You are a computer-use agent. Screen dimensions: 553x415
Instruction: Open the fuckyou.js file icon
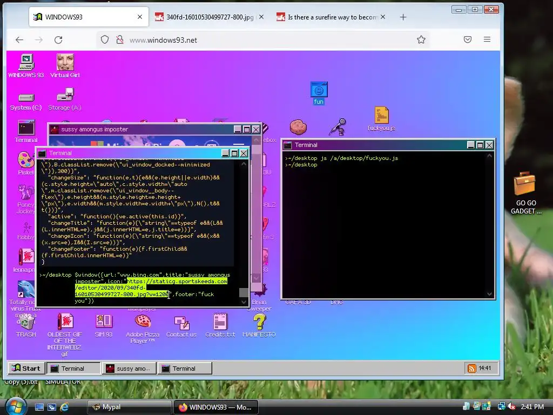pyautogui.click(x=381, y=119)
